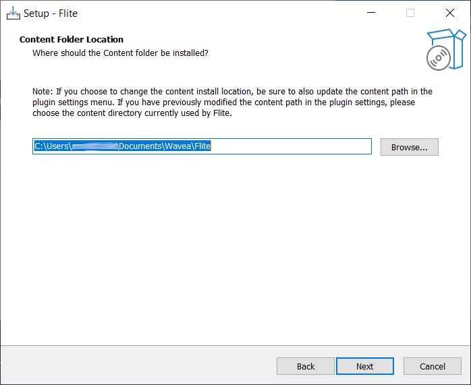Click the greyed-out maximize window button
Viewport: 471px width, 385px height.
click(x=410, y=13)
